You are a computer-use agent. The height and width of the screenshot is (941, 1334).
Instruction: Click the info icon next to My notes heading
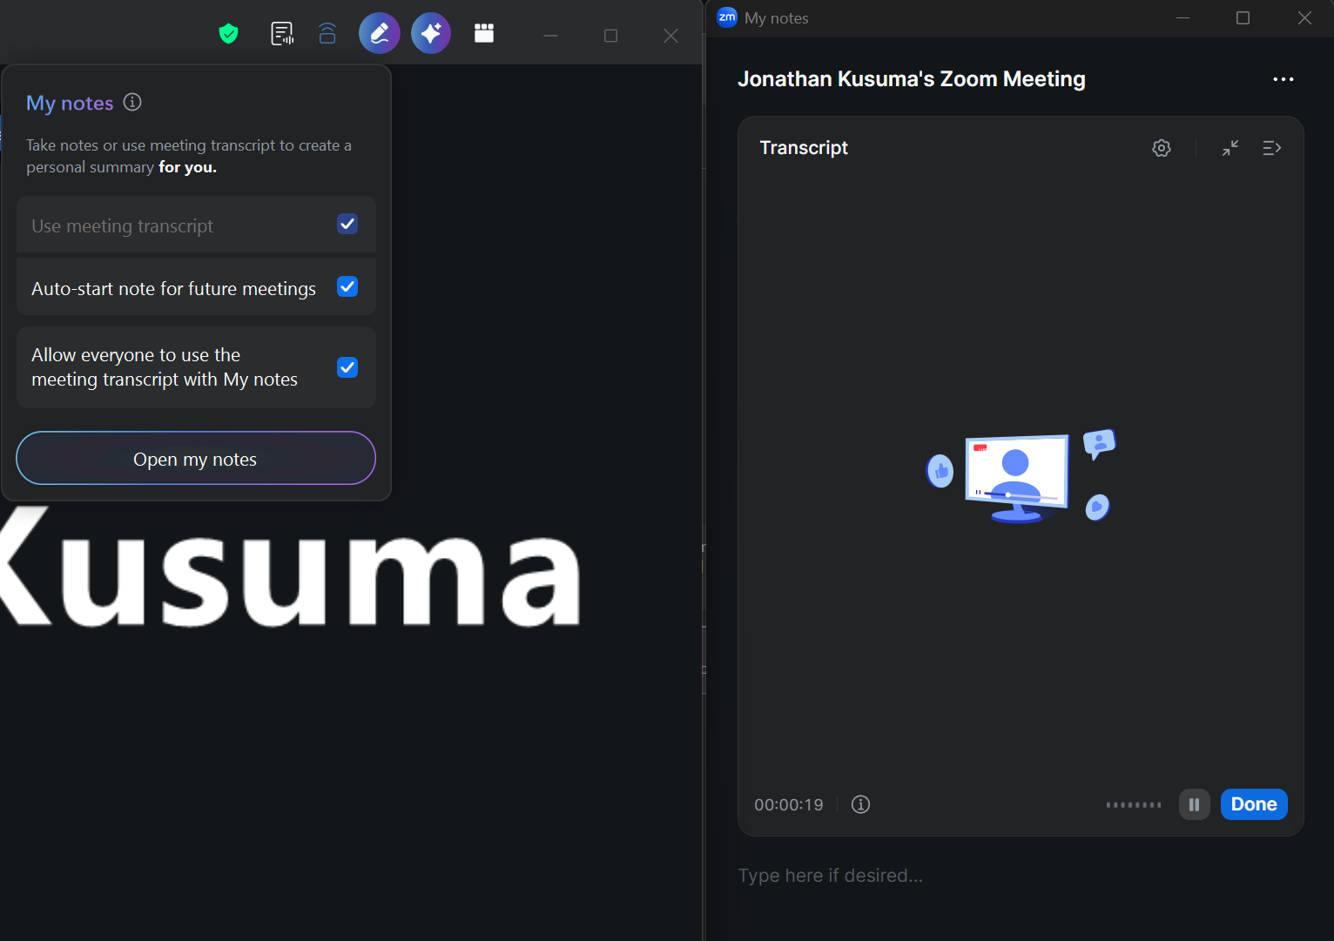(x=132, y=102)
